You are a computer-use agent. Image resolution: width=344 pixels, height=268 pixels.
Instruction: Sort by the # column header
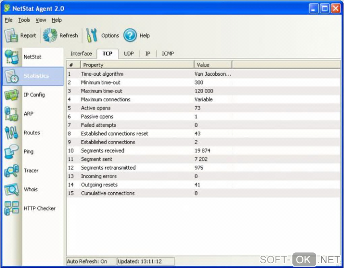click(x=74, y=65)
